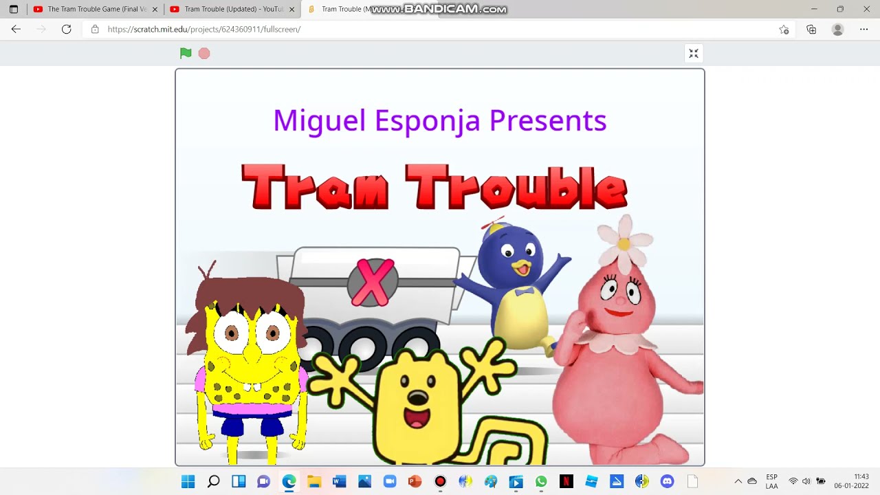
Task: Open File Explorer from the taskbar
Action: (x=314, y=481)
